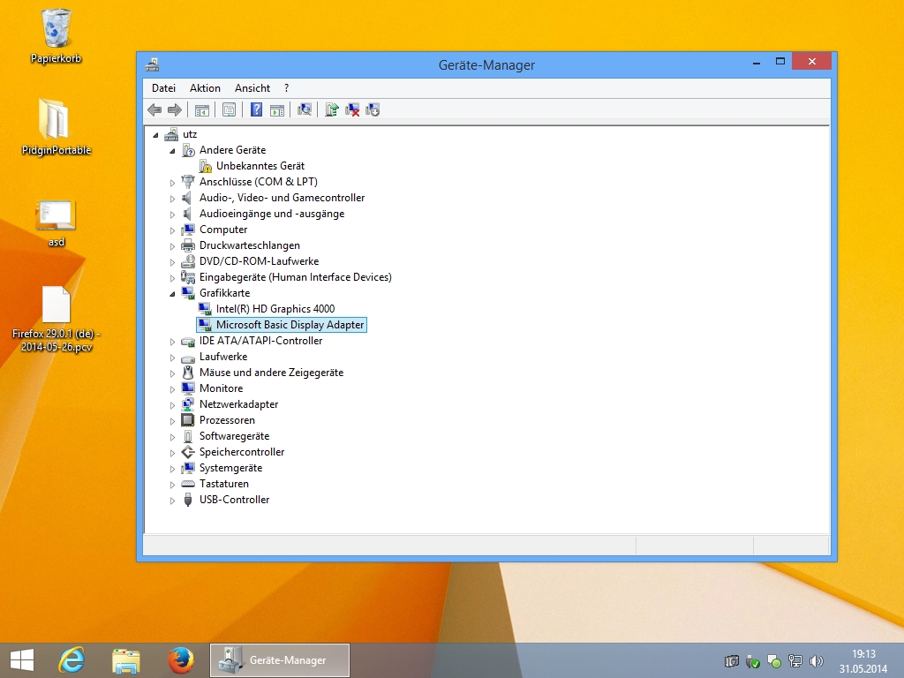Viewport: 904px width, 678px height.
Task: Click the Druckwarteschlangen printer icon
Action: tap(188, 245)
